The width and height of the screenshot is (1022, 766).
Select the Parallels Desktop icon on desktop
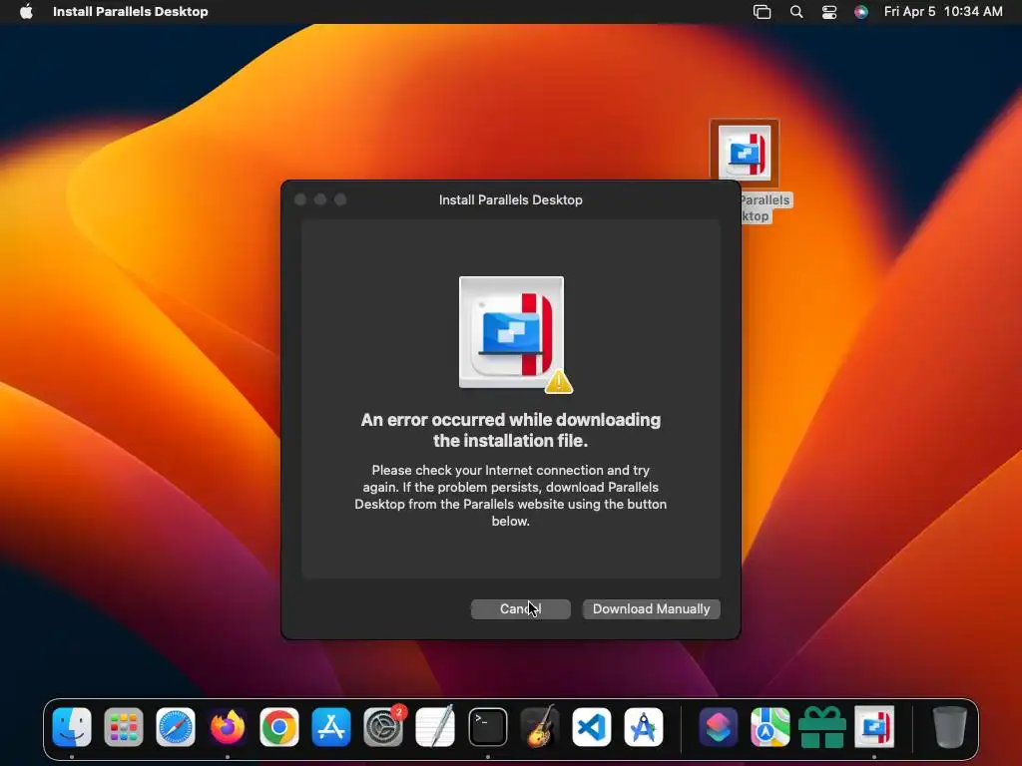tap(745, 154)
